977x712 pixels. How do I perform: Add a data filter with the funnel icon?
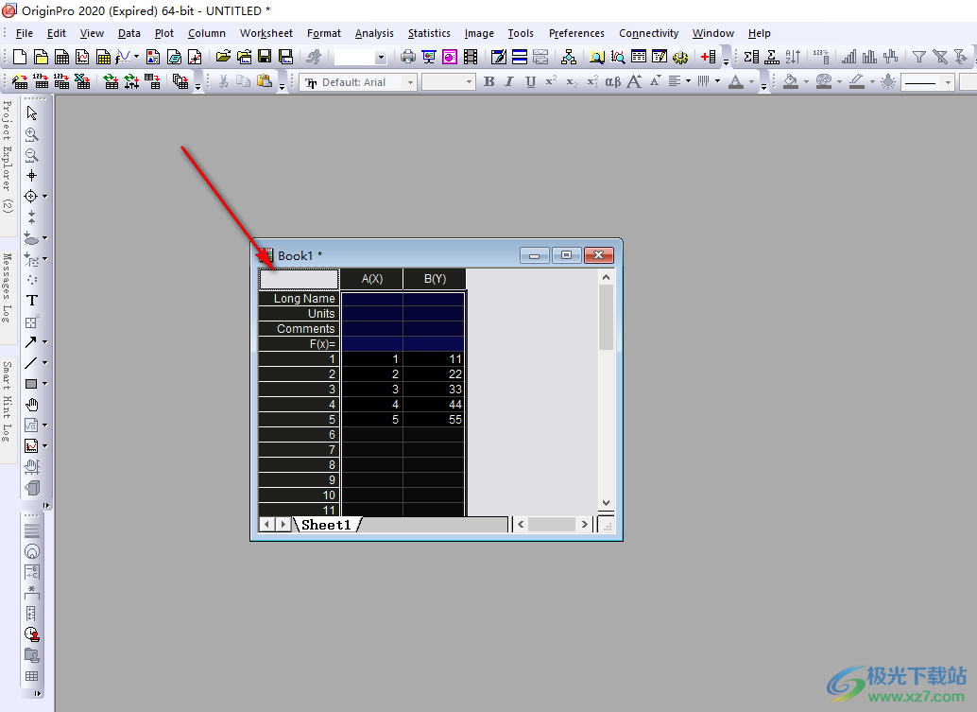coord(919,58)
